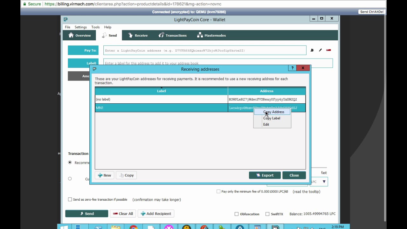Go to the Receive tab
The height and width of the screenshot is (229, 407).
138,35
